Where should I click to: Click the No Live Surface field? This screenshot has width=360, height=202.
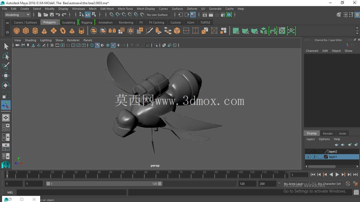click(158, 15)
